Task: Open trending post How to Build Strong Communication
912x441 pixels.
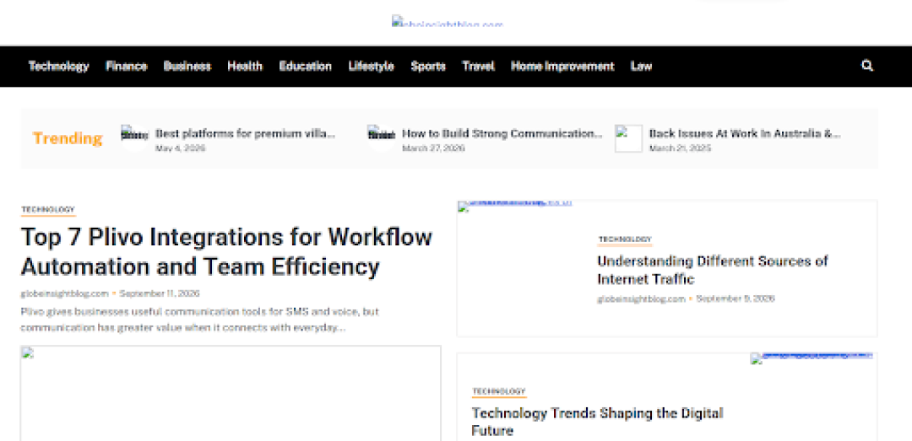Action: 502,133
